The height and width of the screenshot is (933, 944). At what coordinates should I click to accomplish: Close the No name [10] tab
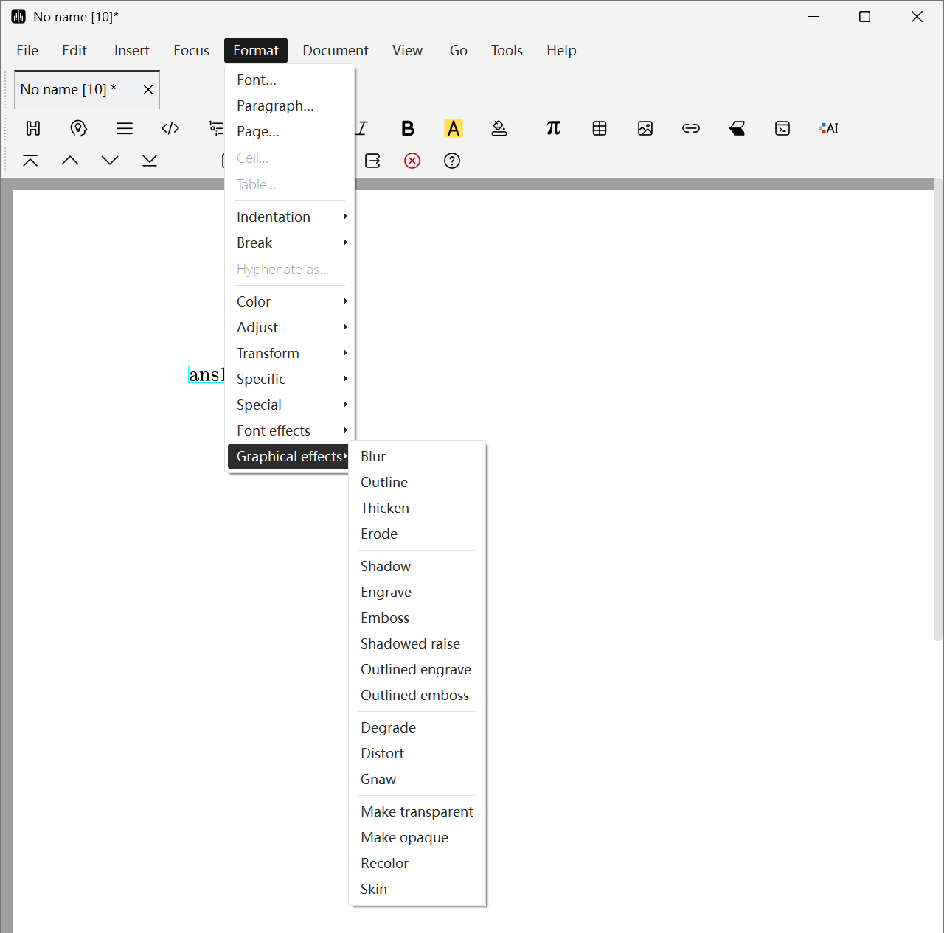[148, 89]
